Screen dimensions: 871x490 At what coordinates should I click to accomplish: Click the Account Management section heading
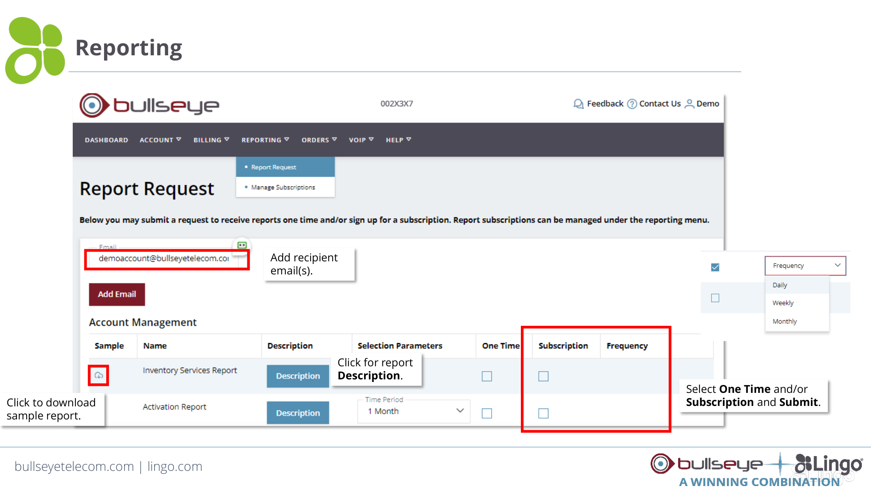(x=143, y=322)
